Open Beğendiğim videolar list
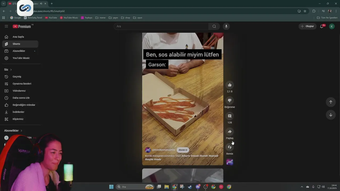340x191 pixels. tap(20, 105)
